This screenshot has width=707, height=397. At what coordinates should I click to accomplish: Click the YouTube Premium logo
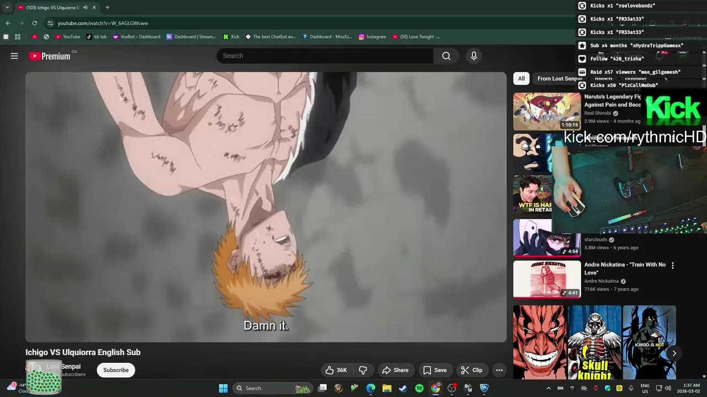(50, 56)
